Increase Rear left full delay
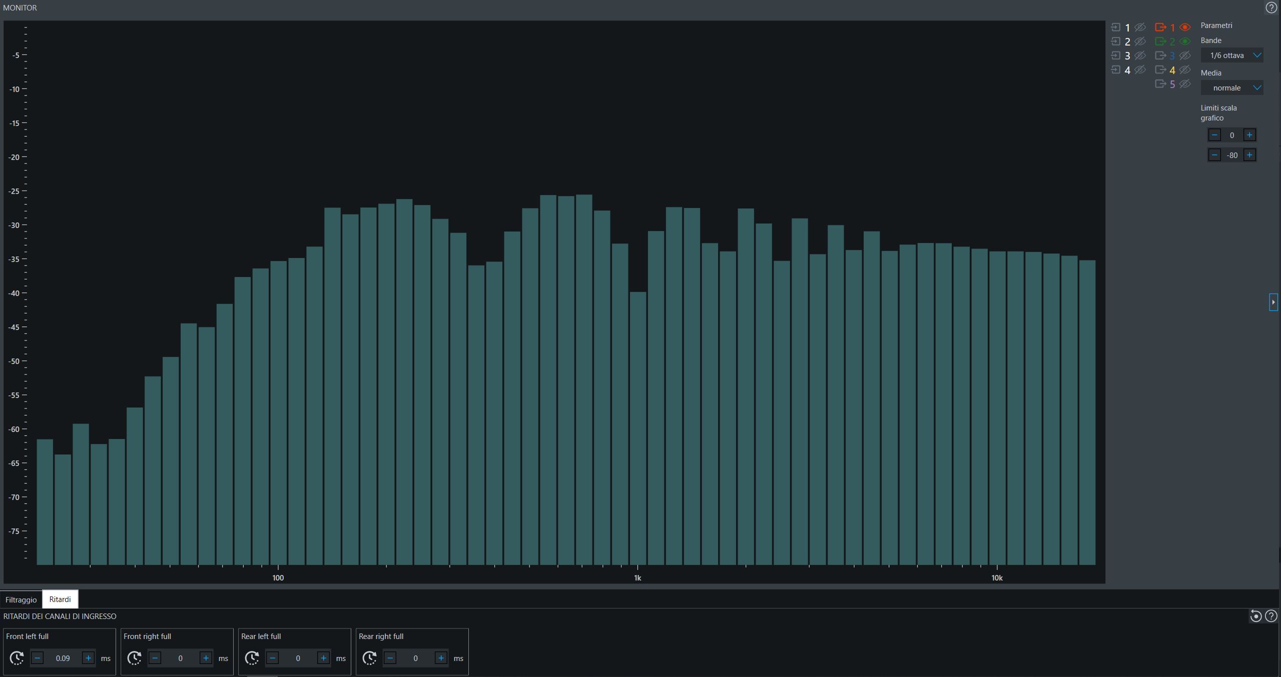This screenshot has height=677, width=1281. (324, 658)
